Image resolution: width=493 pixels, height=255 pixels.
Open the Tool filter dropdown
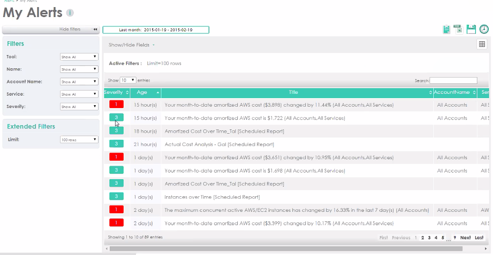pos(79,57)
